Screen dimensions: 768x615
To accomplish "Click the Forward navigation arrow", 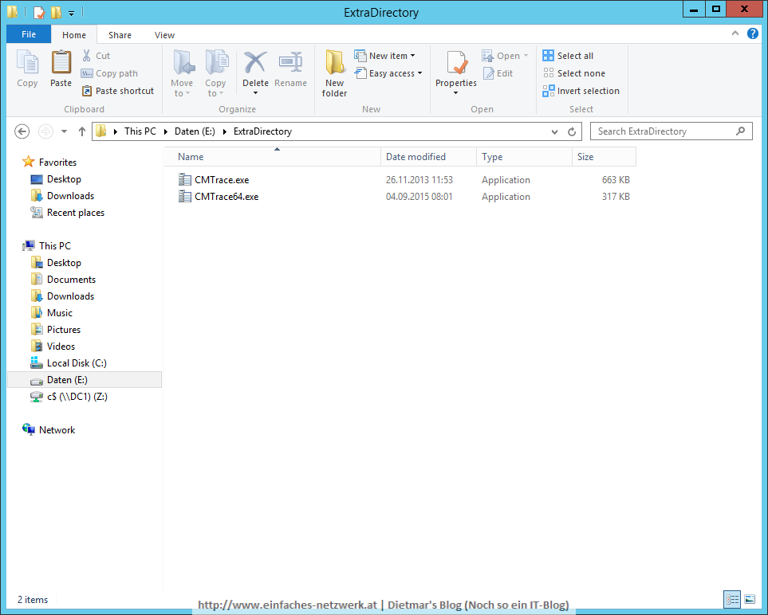I will (x=45, y=131).
